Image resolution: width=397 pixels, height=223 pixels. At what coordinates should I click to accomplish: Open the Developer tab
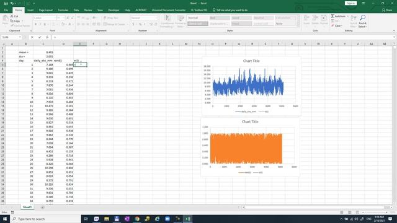(114, 10)
